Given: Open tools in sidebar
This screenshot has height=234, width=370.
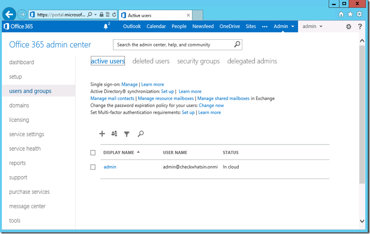Looking at the screenshot, I should coord(15,221).
